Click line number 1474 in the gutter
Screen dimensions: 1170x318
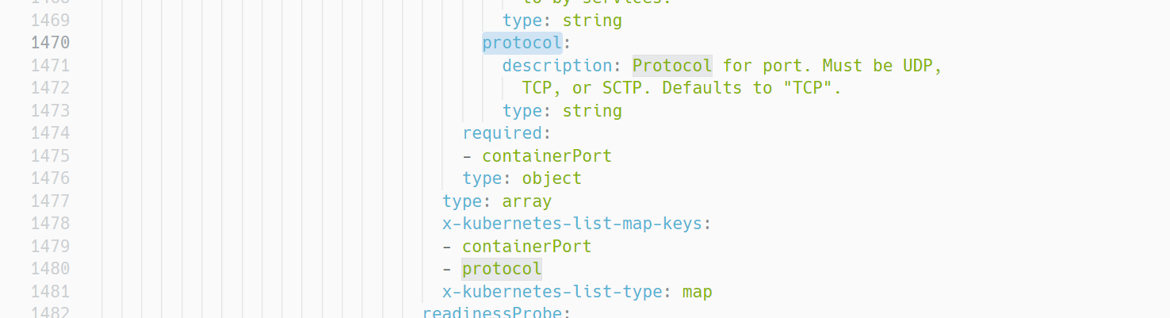(x=50, y=132)
